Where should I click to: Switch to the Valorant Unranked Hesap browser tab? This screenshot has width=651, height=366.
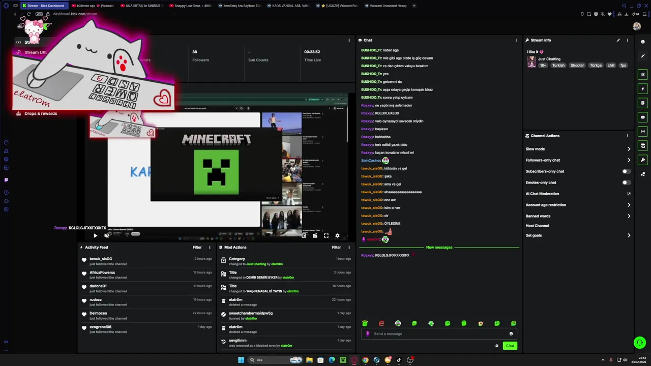coord(387,6)
